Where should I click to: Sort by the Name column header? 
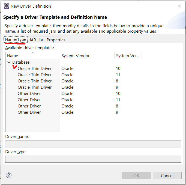[33, 55]
